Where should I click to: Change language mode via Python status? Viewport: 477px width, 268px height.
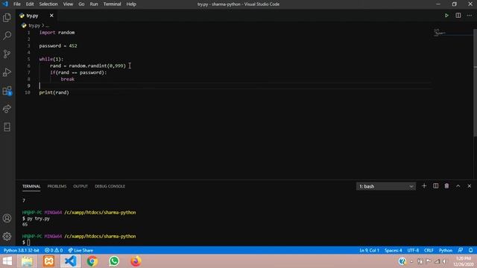(446, 250)
